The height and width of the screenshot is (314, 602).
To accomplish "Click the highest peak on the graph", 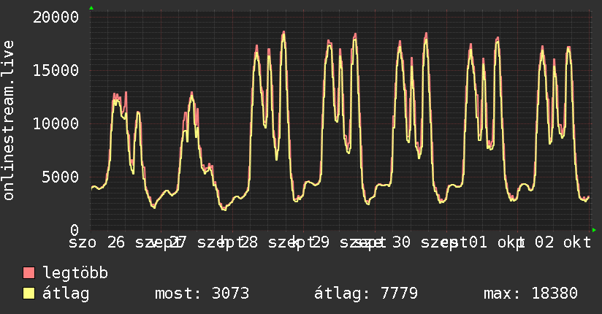I will pyautogui.click(x=283, y=33).
